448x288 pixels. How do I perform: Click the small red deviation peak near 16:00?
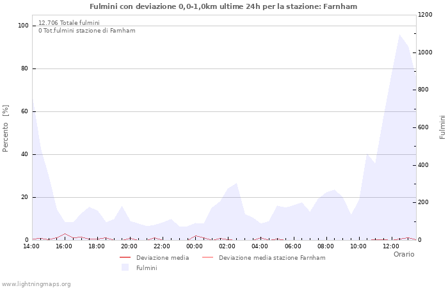pyautogui.click(x=65, y=234)
